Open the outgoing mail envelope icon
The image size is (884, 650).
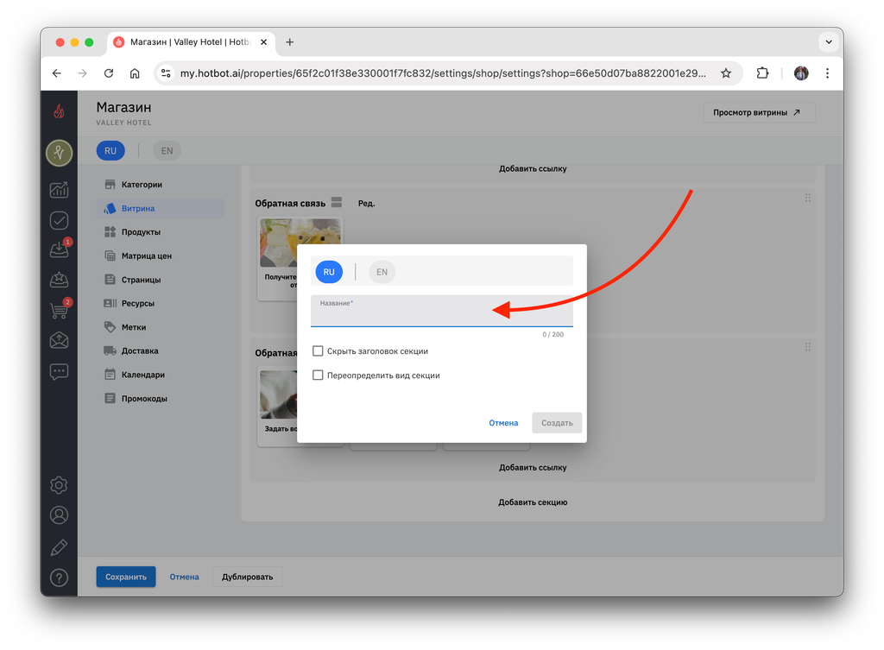tap(59, 340)
